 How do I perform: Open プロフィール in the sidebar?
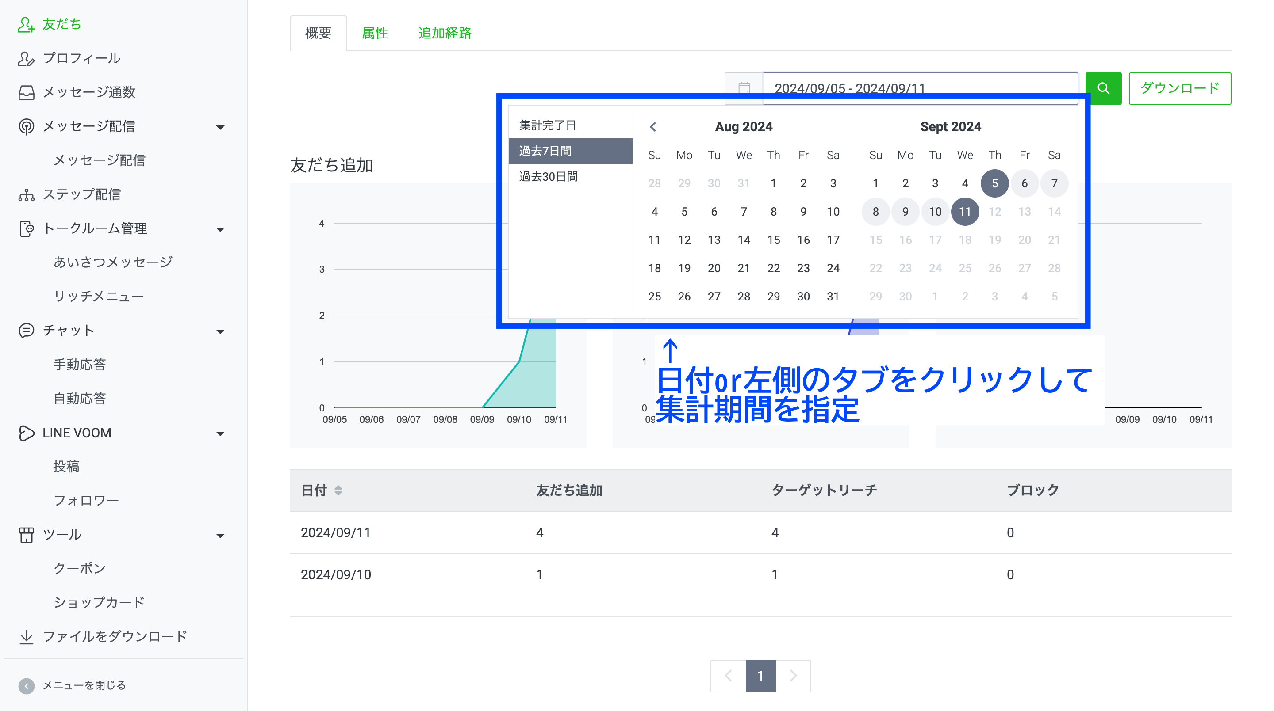(x=81, y=58)
